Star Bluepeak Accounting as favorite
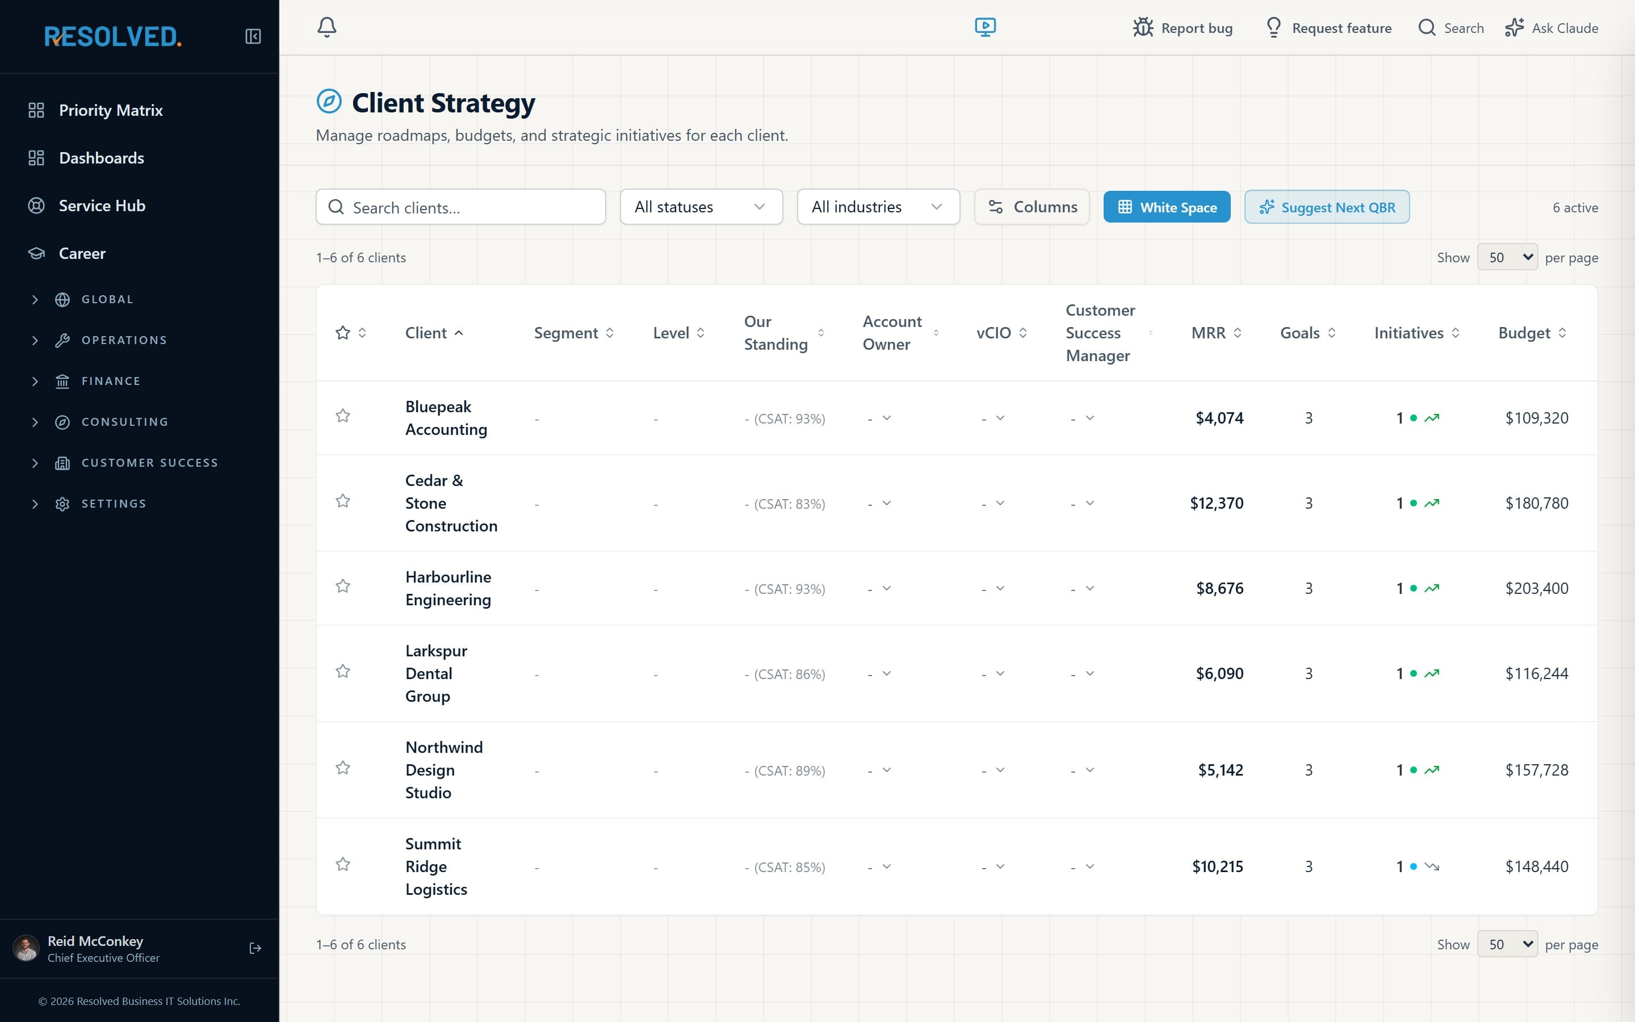Screen dimensions: 1635x1022 pos(343,416)
